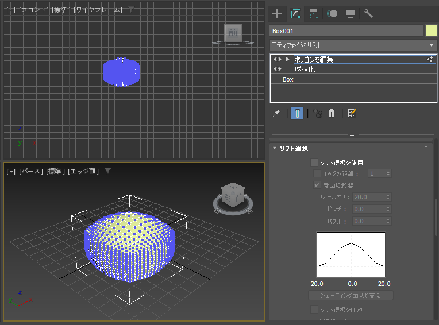
Task: Click the ピンチ spinner arrows
Action: point(388,209)
